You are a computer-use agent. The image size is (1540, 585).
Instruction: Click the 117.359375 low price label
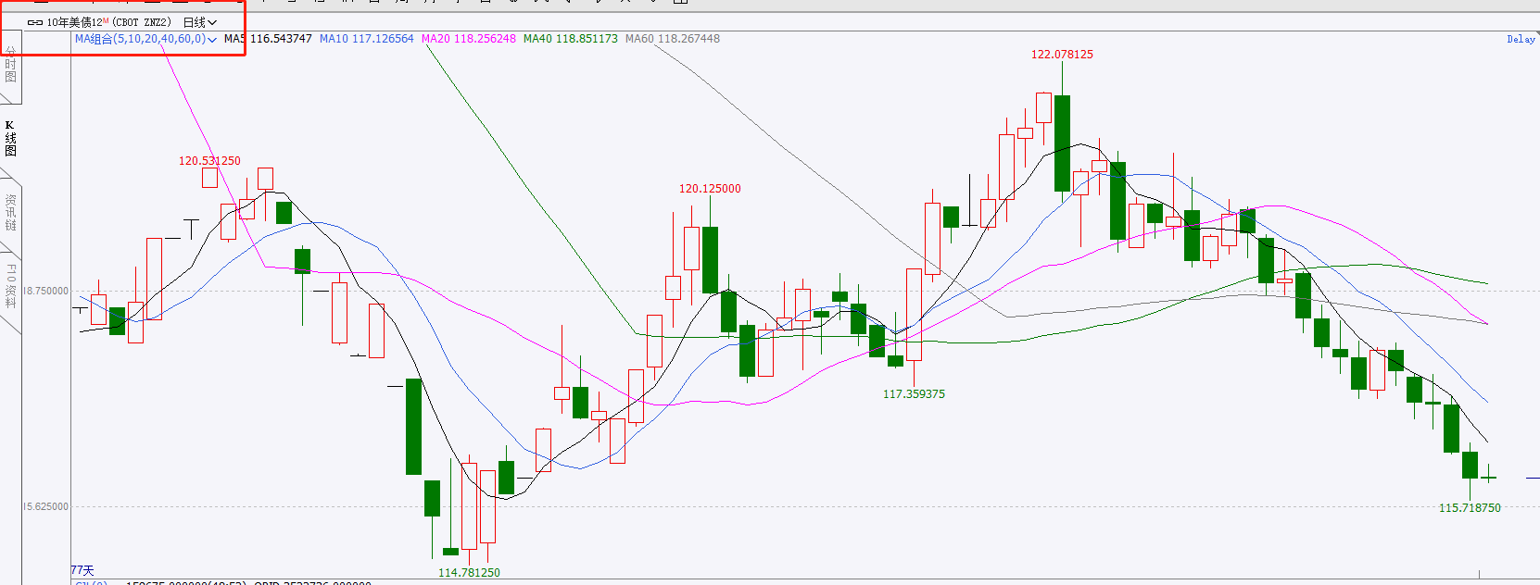tap(914, 394)
